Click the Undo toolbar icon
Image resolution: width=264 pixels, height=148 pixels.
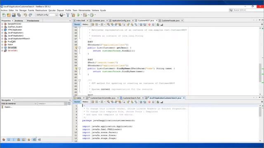[x=25, y=15]
